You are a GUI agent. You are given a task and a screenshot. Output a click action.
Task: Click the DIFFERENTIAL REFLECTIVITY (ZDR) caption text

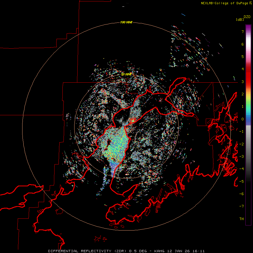tap(88, 251)
